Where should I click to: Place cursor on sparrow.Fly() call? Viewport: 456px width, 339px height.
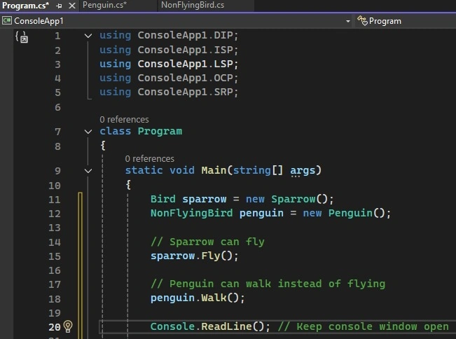(194, 256)
